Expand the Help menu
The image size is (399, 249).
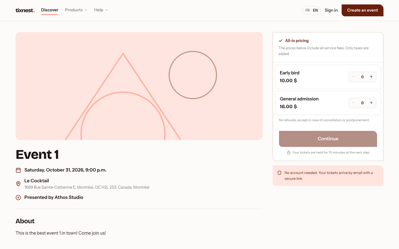click(101, 10)
